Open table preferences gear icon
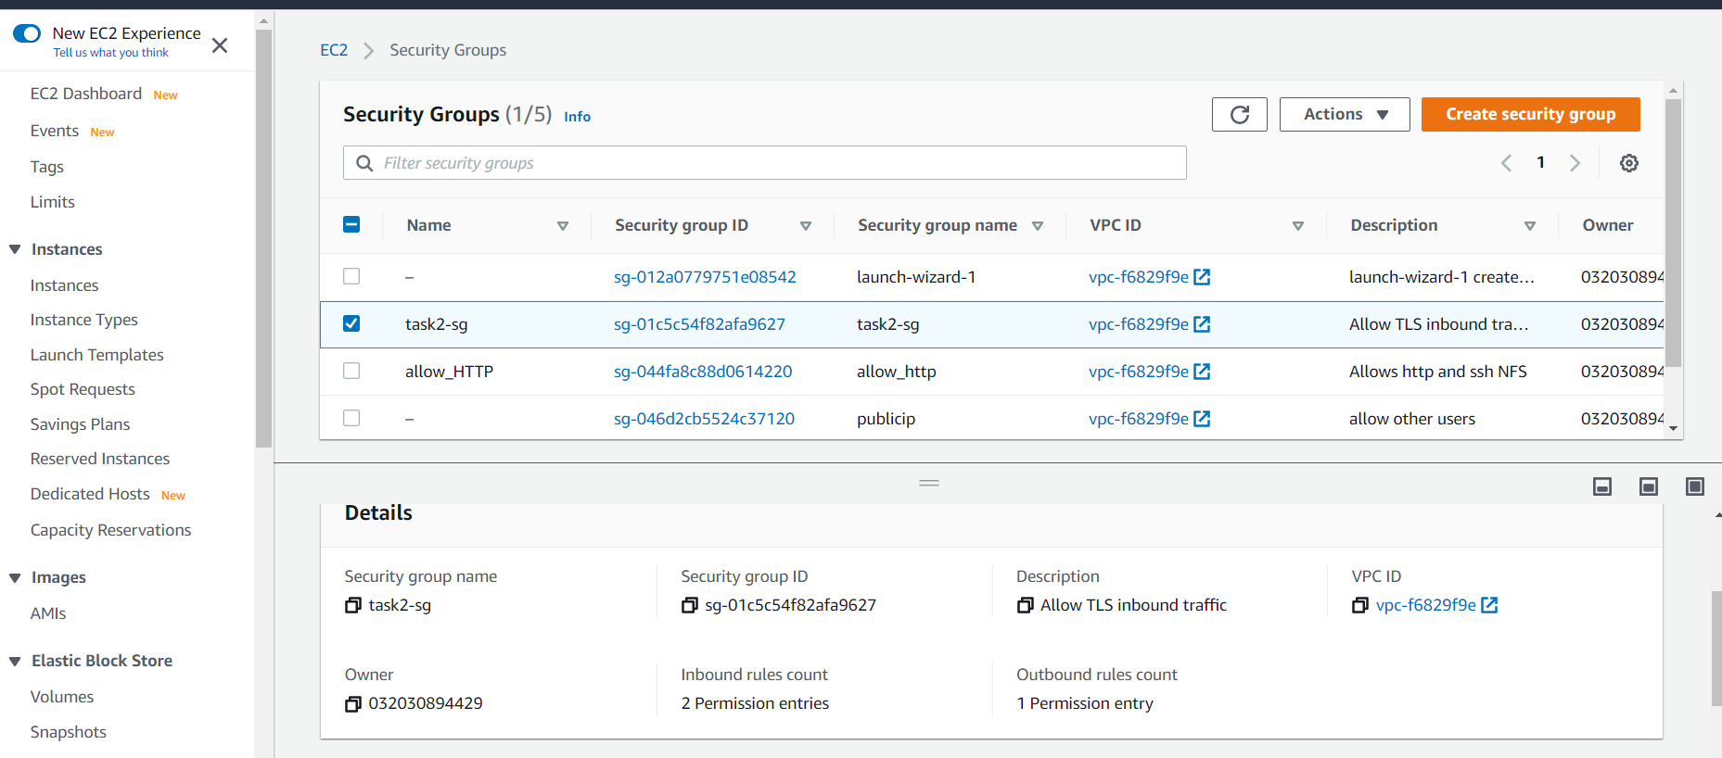The width and height of the screenshot is (1722, 758). tap(1628, 163)
